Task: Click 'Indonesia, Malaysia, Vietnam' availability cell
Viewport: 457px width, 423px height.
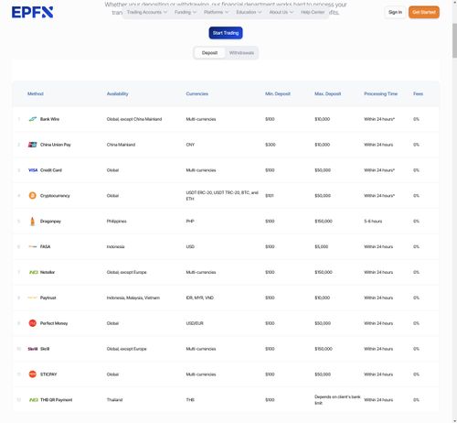Action: point(133,298)
